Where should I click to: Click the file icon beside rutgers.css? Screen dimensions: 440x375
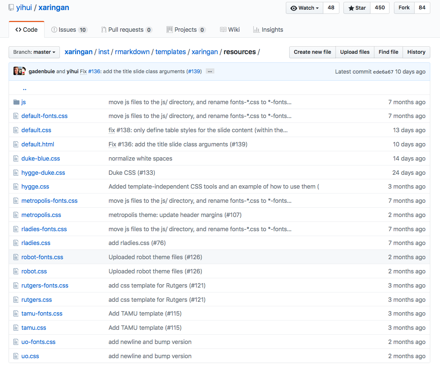pos(16,300)
